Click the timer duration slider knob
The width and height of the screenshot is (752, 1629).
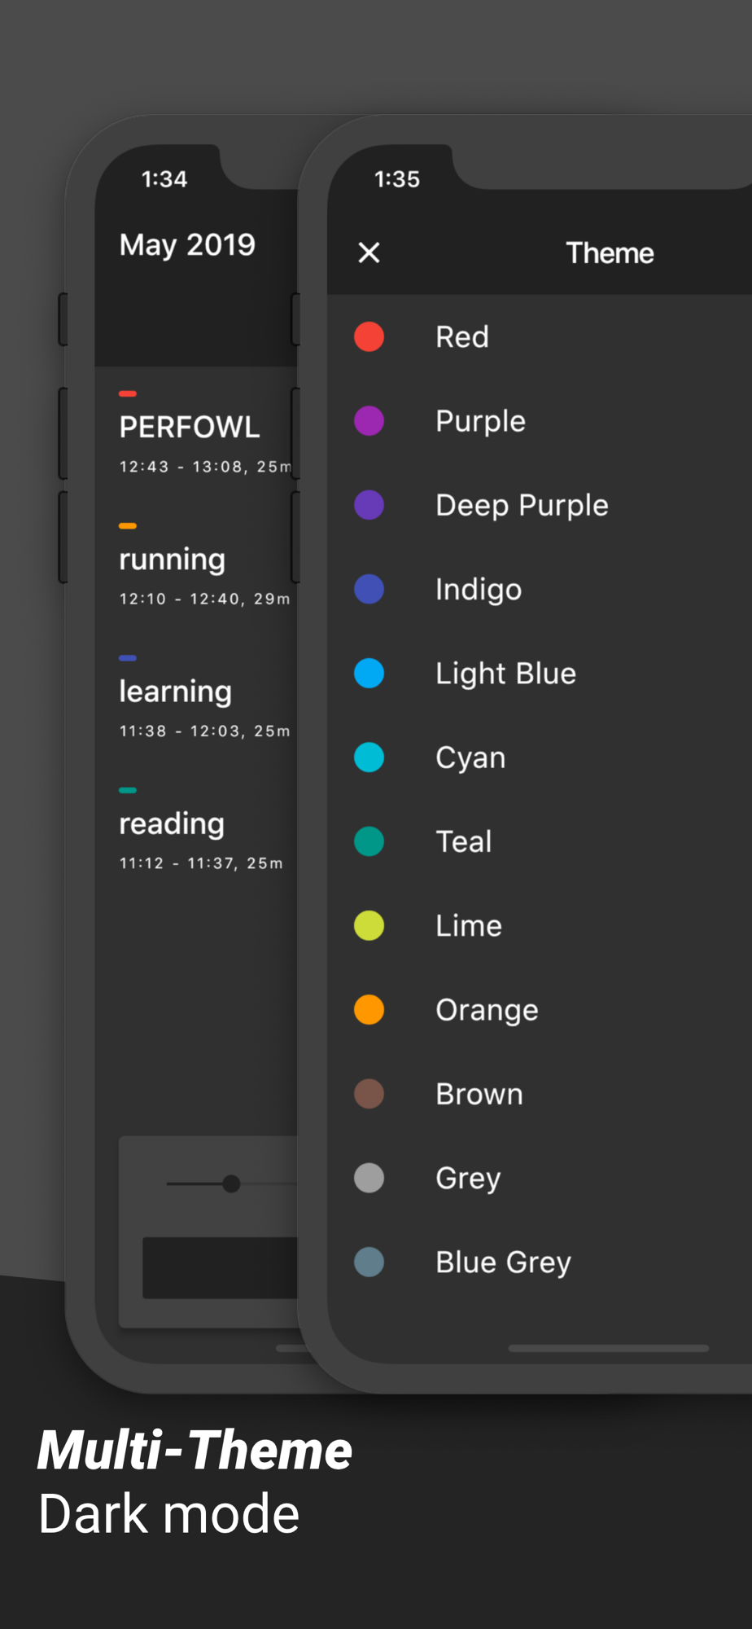tap(231, 1183)
